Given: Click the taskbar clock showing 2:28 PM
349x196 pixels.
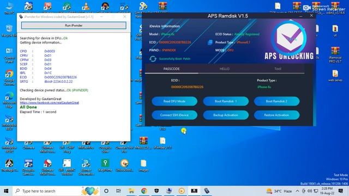Looking at the screenshot, I should [x=328, y=191].
